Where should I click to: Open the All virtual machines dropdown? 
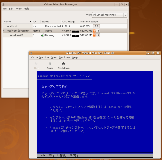click(110, 15)
